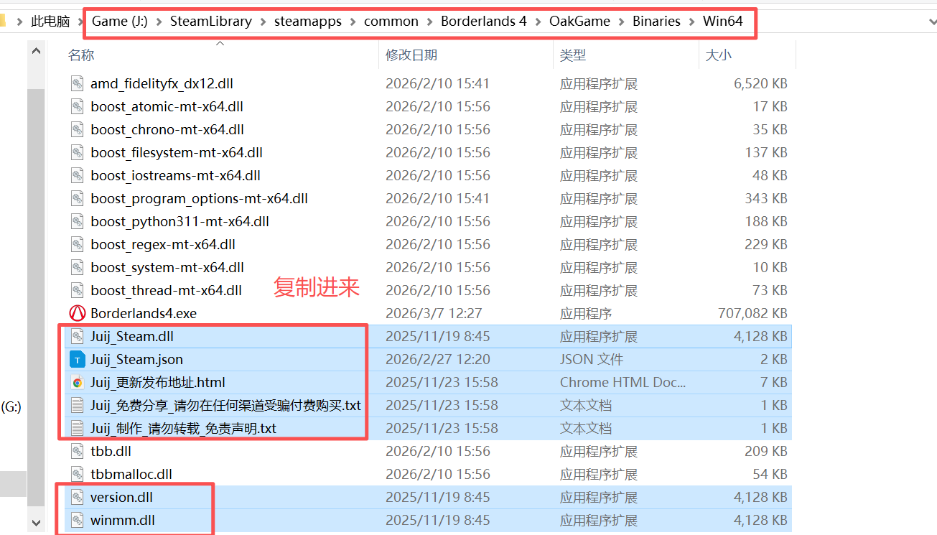
Task: Click the Juij_Steam.json file icon
Action: tap(77, 359)
